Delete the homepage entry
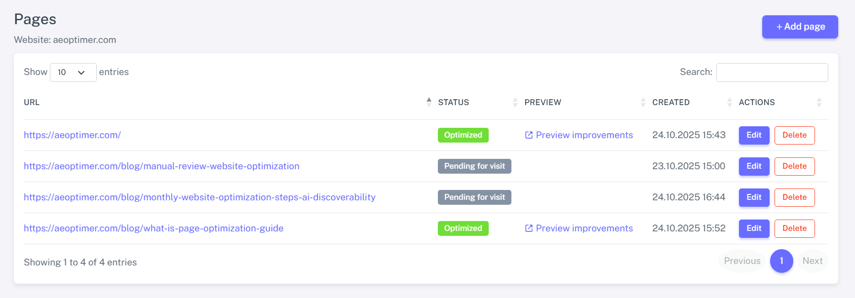 coord(794,135)
